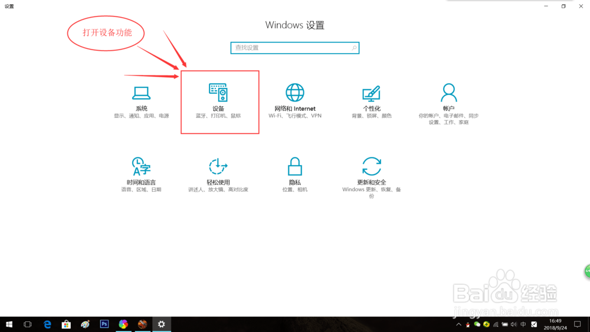This screenshot has height=332, width=590.
Task: Restore down the 设置 window
Action: 563,6
